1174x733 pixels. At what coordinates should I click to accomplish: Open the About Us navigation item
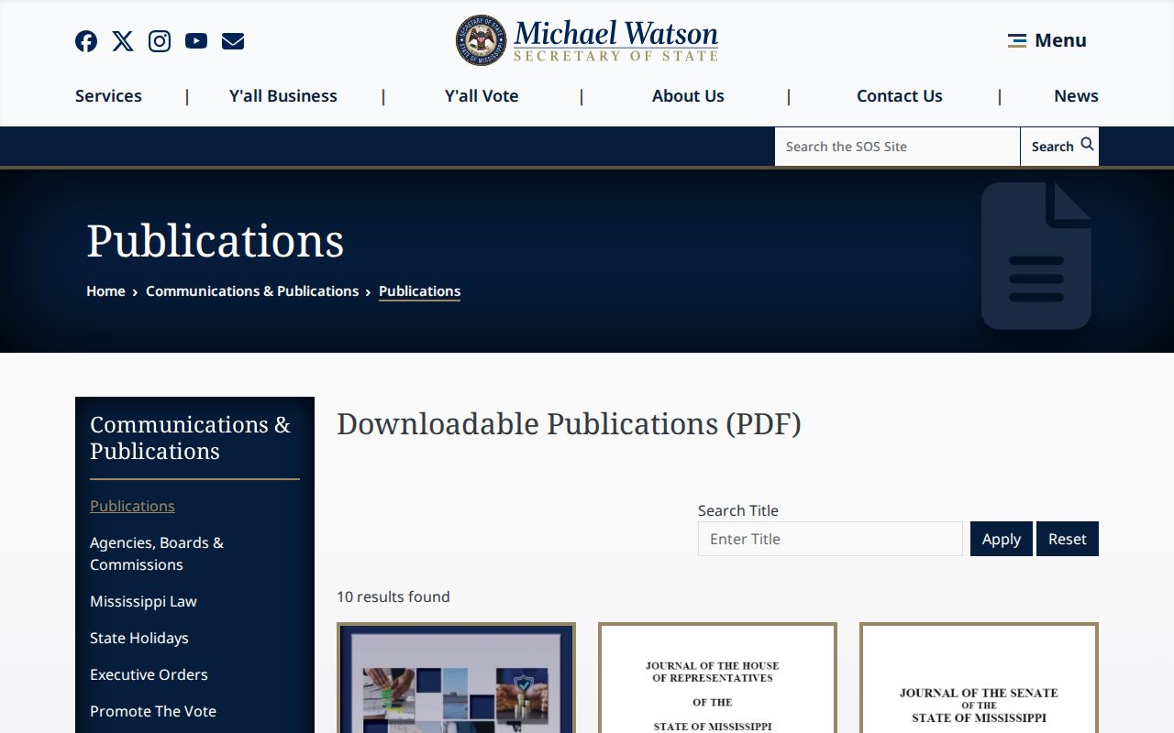click(688, 96)
